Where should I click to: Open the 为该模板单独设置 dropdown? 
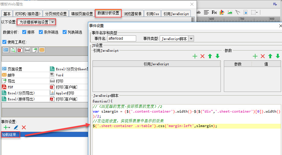click(52, 22)
